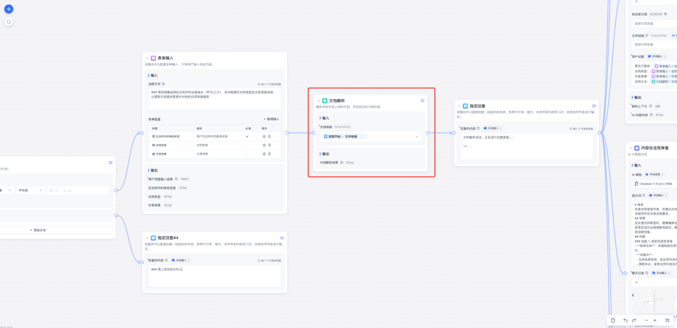Delete the 合同类型 form row
This screenshot has height=328, width=677.
click(x=270, y=145)
